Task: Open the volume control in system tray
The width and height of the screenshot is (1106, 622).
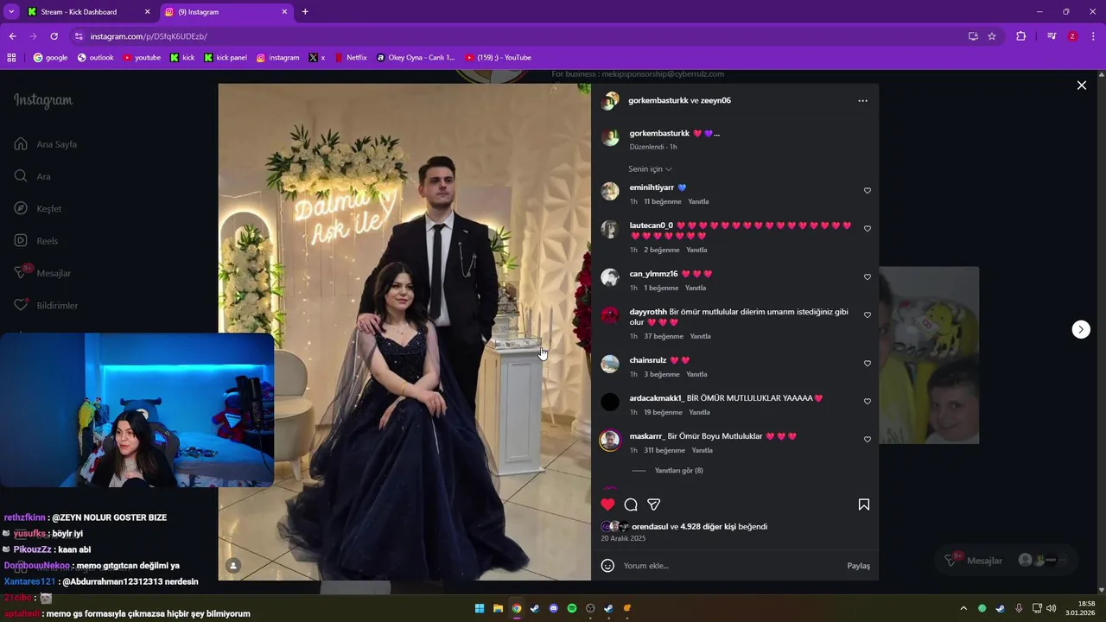Action: 1051,608
